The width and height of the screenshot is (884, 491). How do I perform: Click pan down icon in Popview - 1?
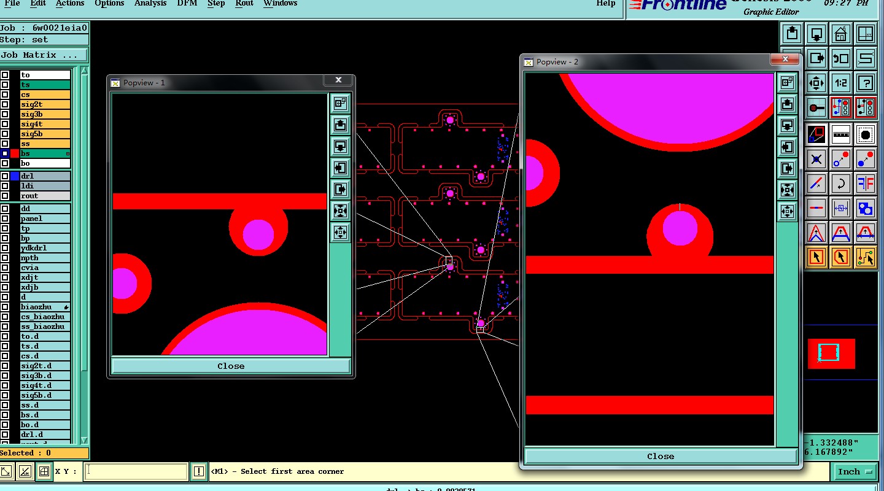coord(340,147)
